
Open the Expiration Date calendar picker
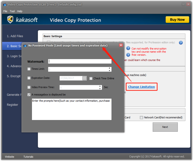click(84, 78)
